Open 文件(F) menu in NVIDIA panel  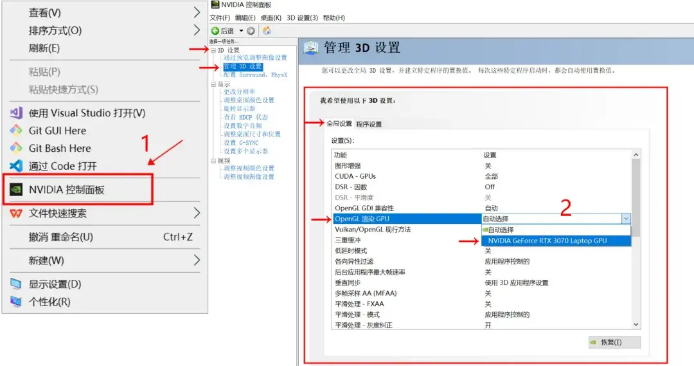point(220,18)
